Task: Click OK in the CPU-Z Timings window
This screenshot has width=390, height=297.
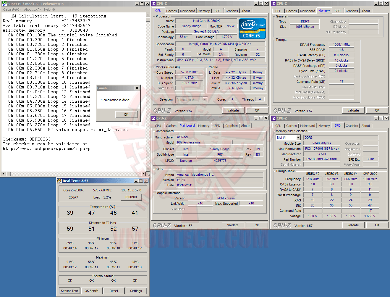Action: [x=377, y=110]
